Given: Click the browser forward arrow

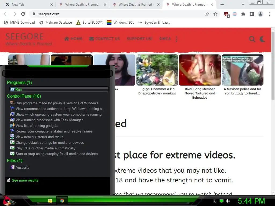Looking at the screenshot, I should coord(15,14).
